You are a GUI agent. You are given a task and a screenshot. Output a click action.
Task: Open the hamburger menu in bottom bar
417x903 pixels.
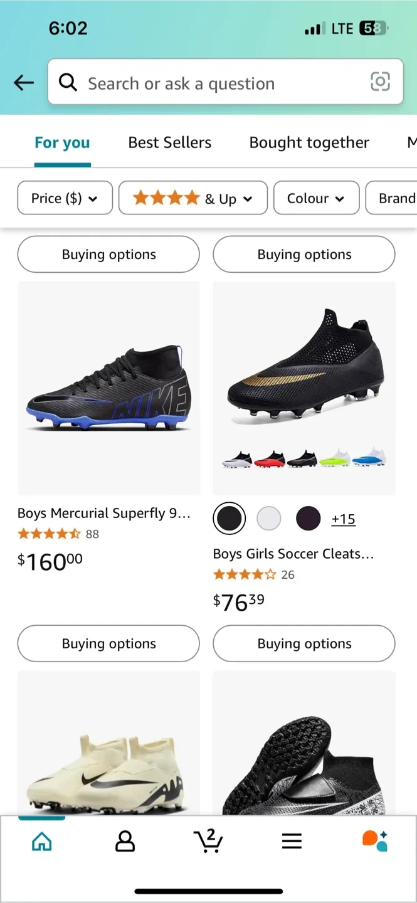[292, 840]
